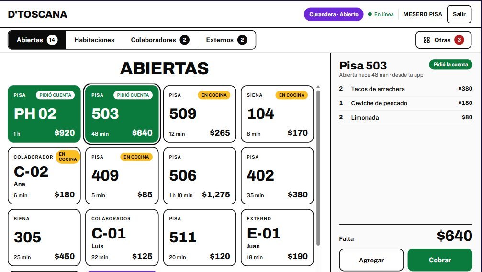This screenshot has height=272, width=482.
Task: Click the Tacos de arrachera line
Action: [405, 89]
